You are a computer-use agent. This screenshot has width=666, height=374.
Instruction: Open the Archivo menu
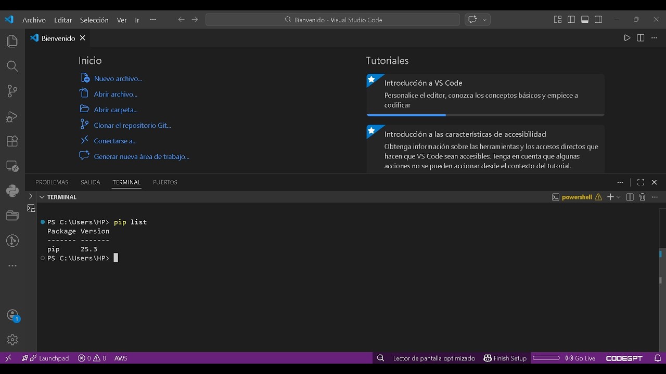pyautogui.click(x=34, y=20)
